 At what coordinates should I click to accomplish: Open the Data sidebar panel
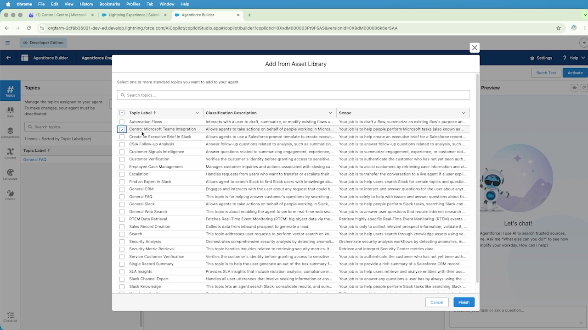10,113
